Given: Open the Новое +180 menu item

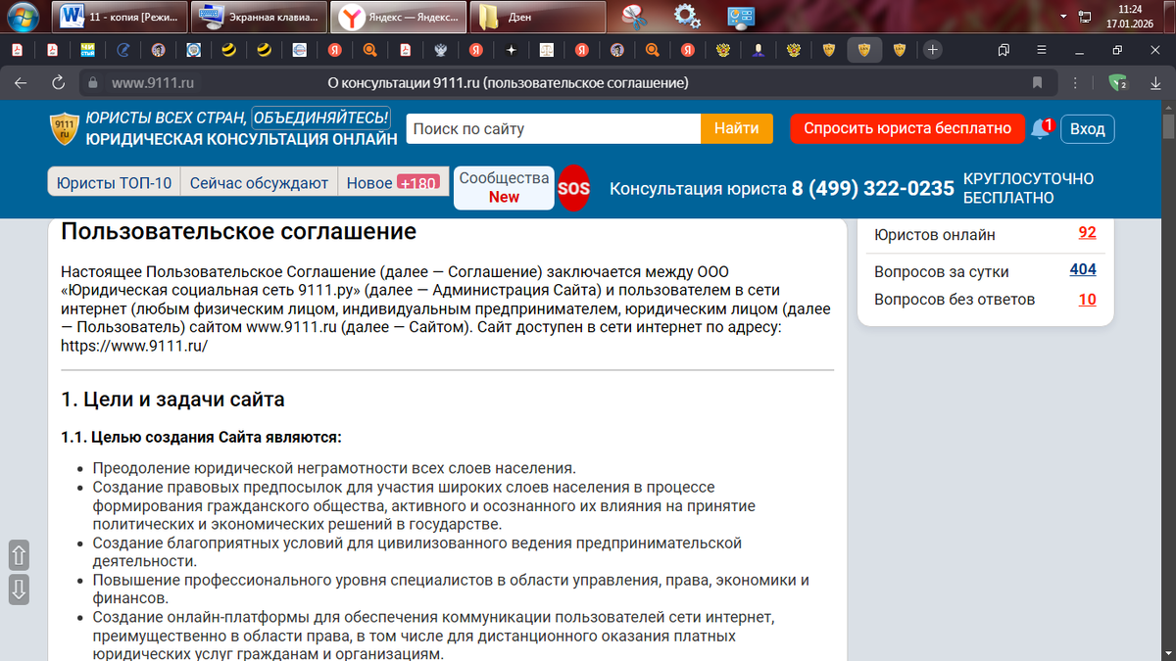Looking at the screenshot, I should pyautogui.click(x=392, y=182).
